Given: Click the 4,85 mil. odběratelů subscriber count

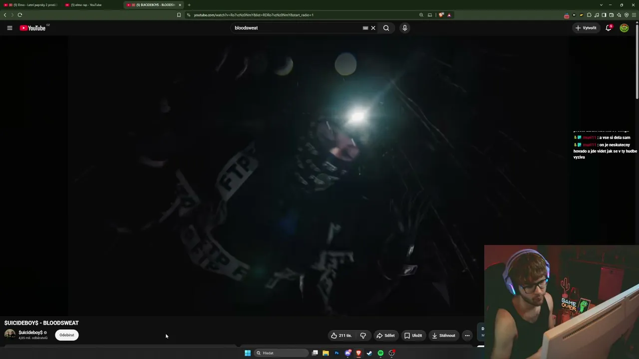Looking at the screenshot, I should coord(33,338).
